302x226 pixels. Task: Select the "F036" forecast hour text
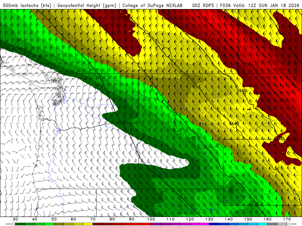pyautogui.click(x=225, y=5)
